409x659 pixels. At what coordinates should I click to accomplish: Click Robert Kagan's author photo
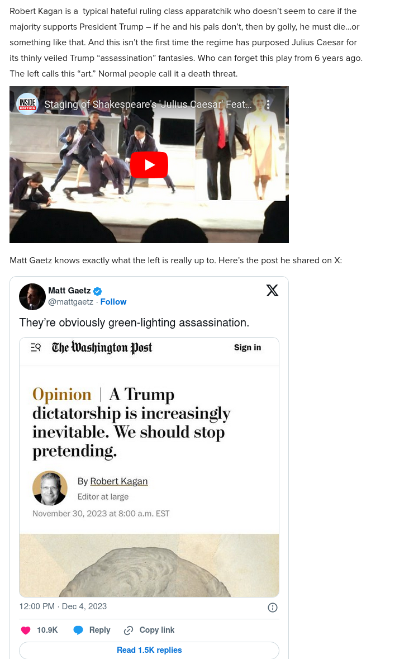click(x=50, y=488)
